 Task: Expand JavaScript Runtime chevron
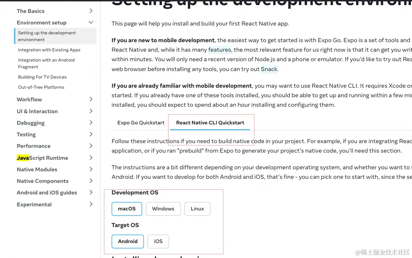pyautogui.click(x=91, y=158)
